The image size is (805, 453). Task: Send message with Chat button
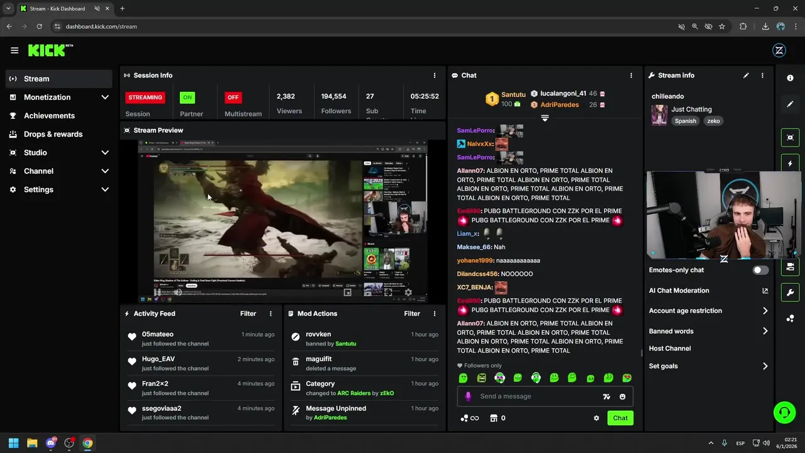coord(620,418)
